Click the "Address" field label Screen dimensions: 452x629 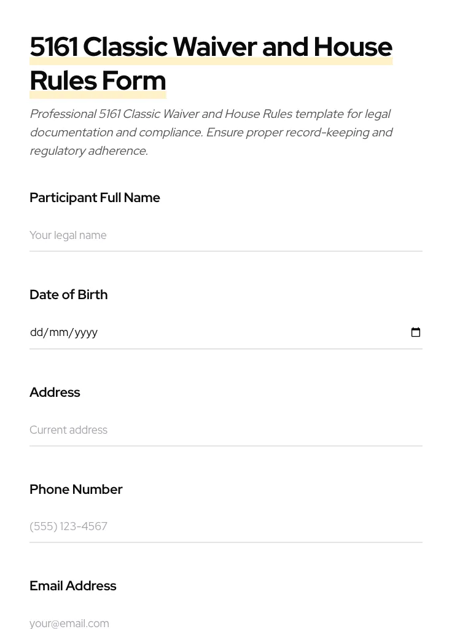point(55,393)
